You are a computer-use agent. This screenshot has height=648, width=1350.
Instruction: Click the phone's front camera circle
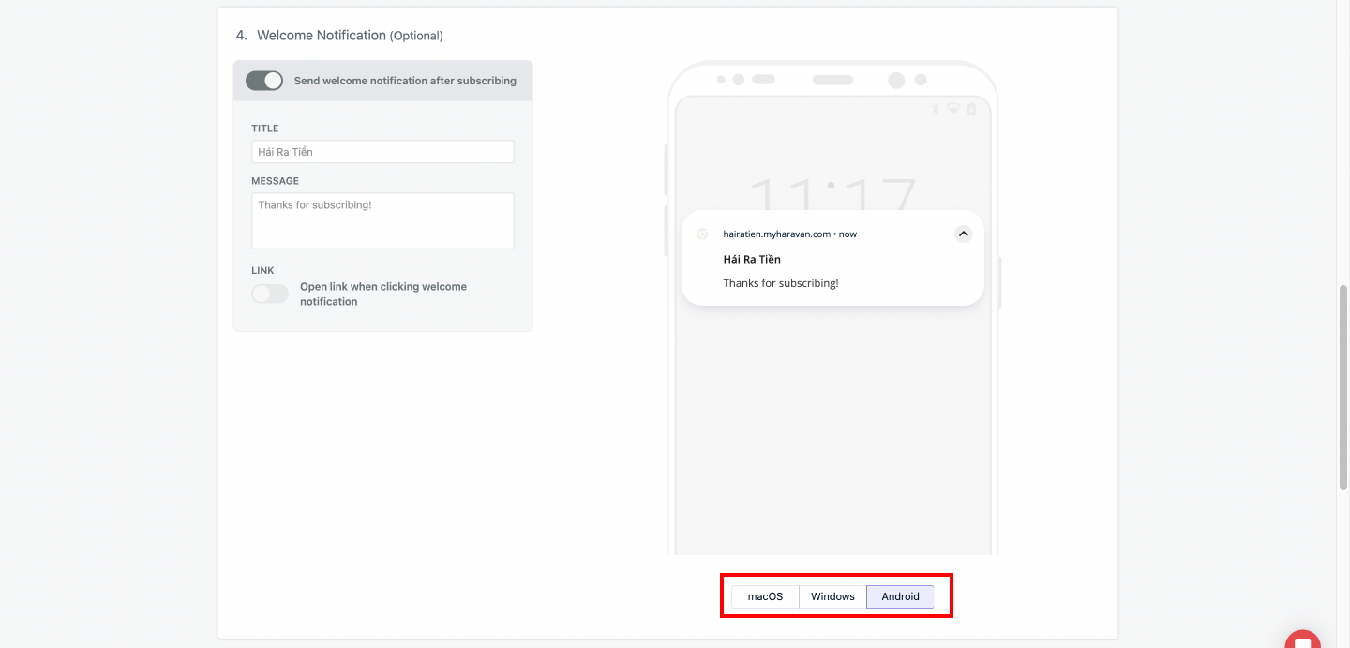[896, 81]
